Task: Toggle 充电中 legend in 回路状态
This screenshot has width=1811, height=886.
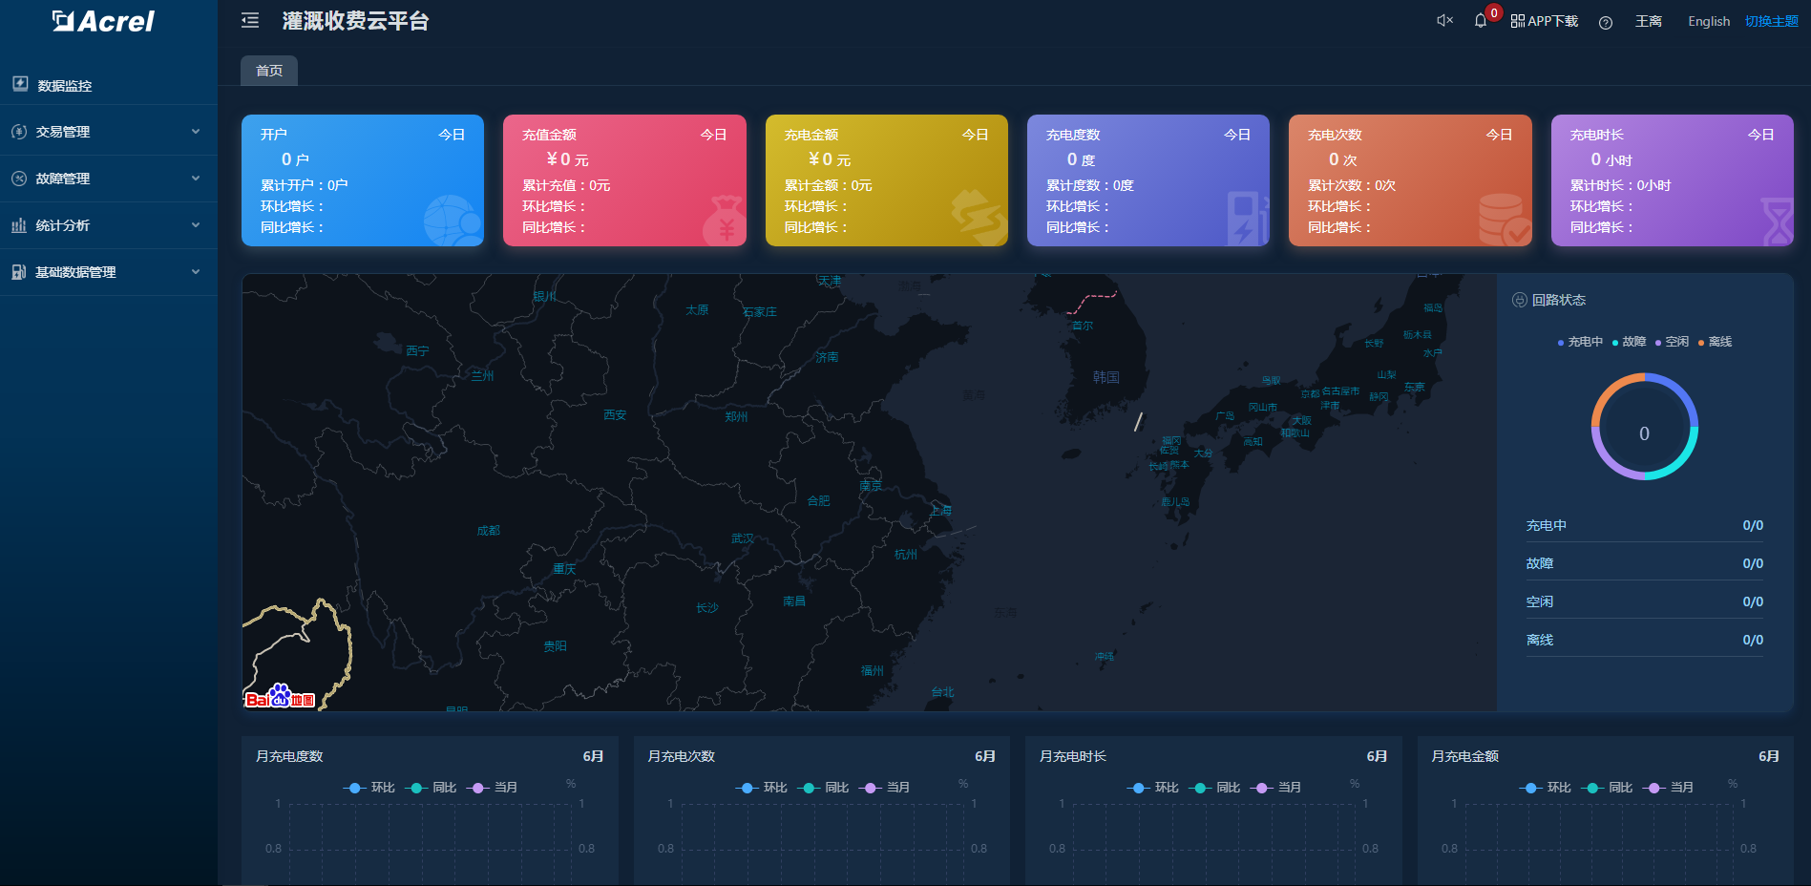Action: click(1580, 342)
